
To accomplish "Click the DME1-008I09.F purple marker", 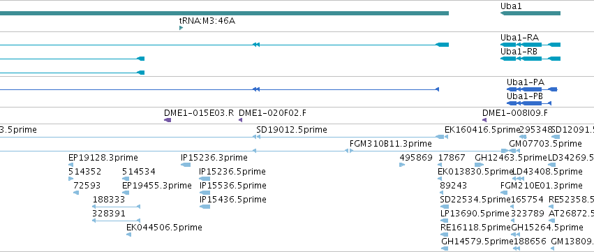I will 484,120.
